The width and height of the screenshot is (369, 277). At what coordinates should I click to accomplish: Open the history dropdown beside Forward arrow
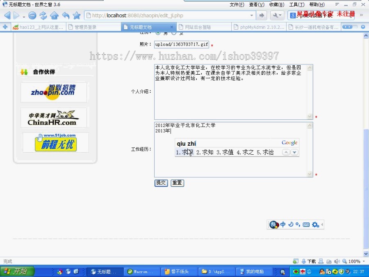coord(24,17)
